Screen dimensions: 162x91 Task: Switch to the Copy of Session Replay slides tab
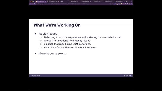(40, 2)
